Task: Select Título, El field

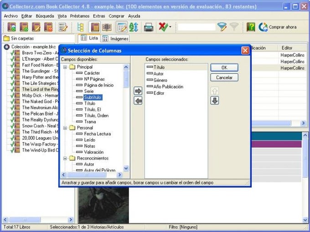Action: [93, 110]
